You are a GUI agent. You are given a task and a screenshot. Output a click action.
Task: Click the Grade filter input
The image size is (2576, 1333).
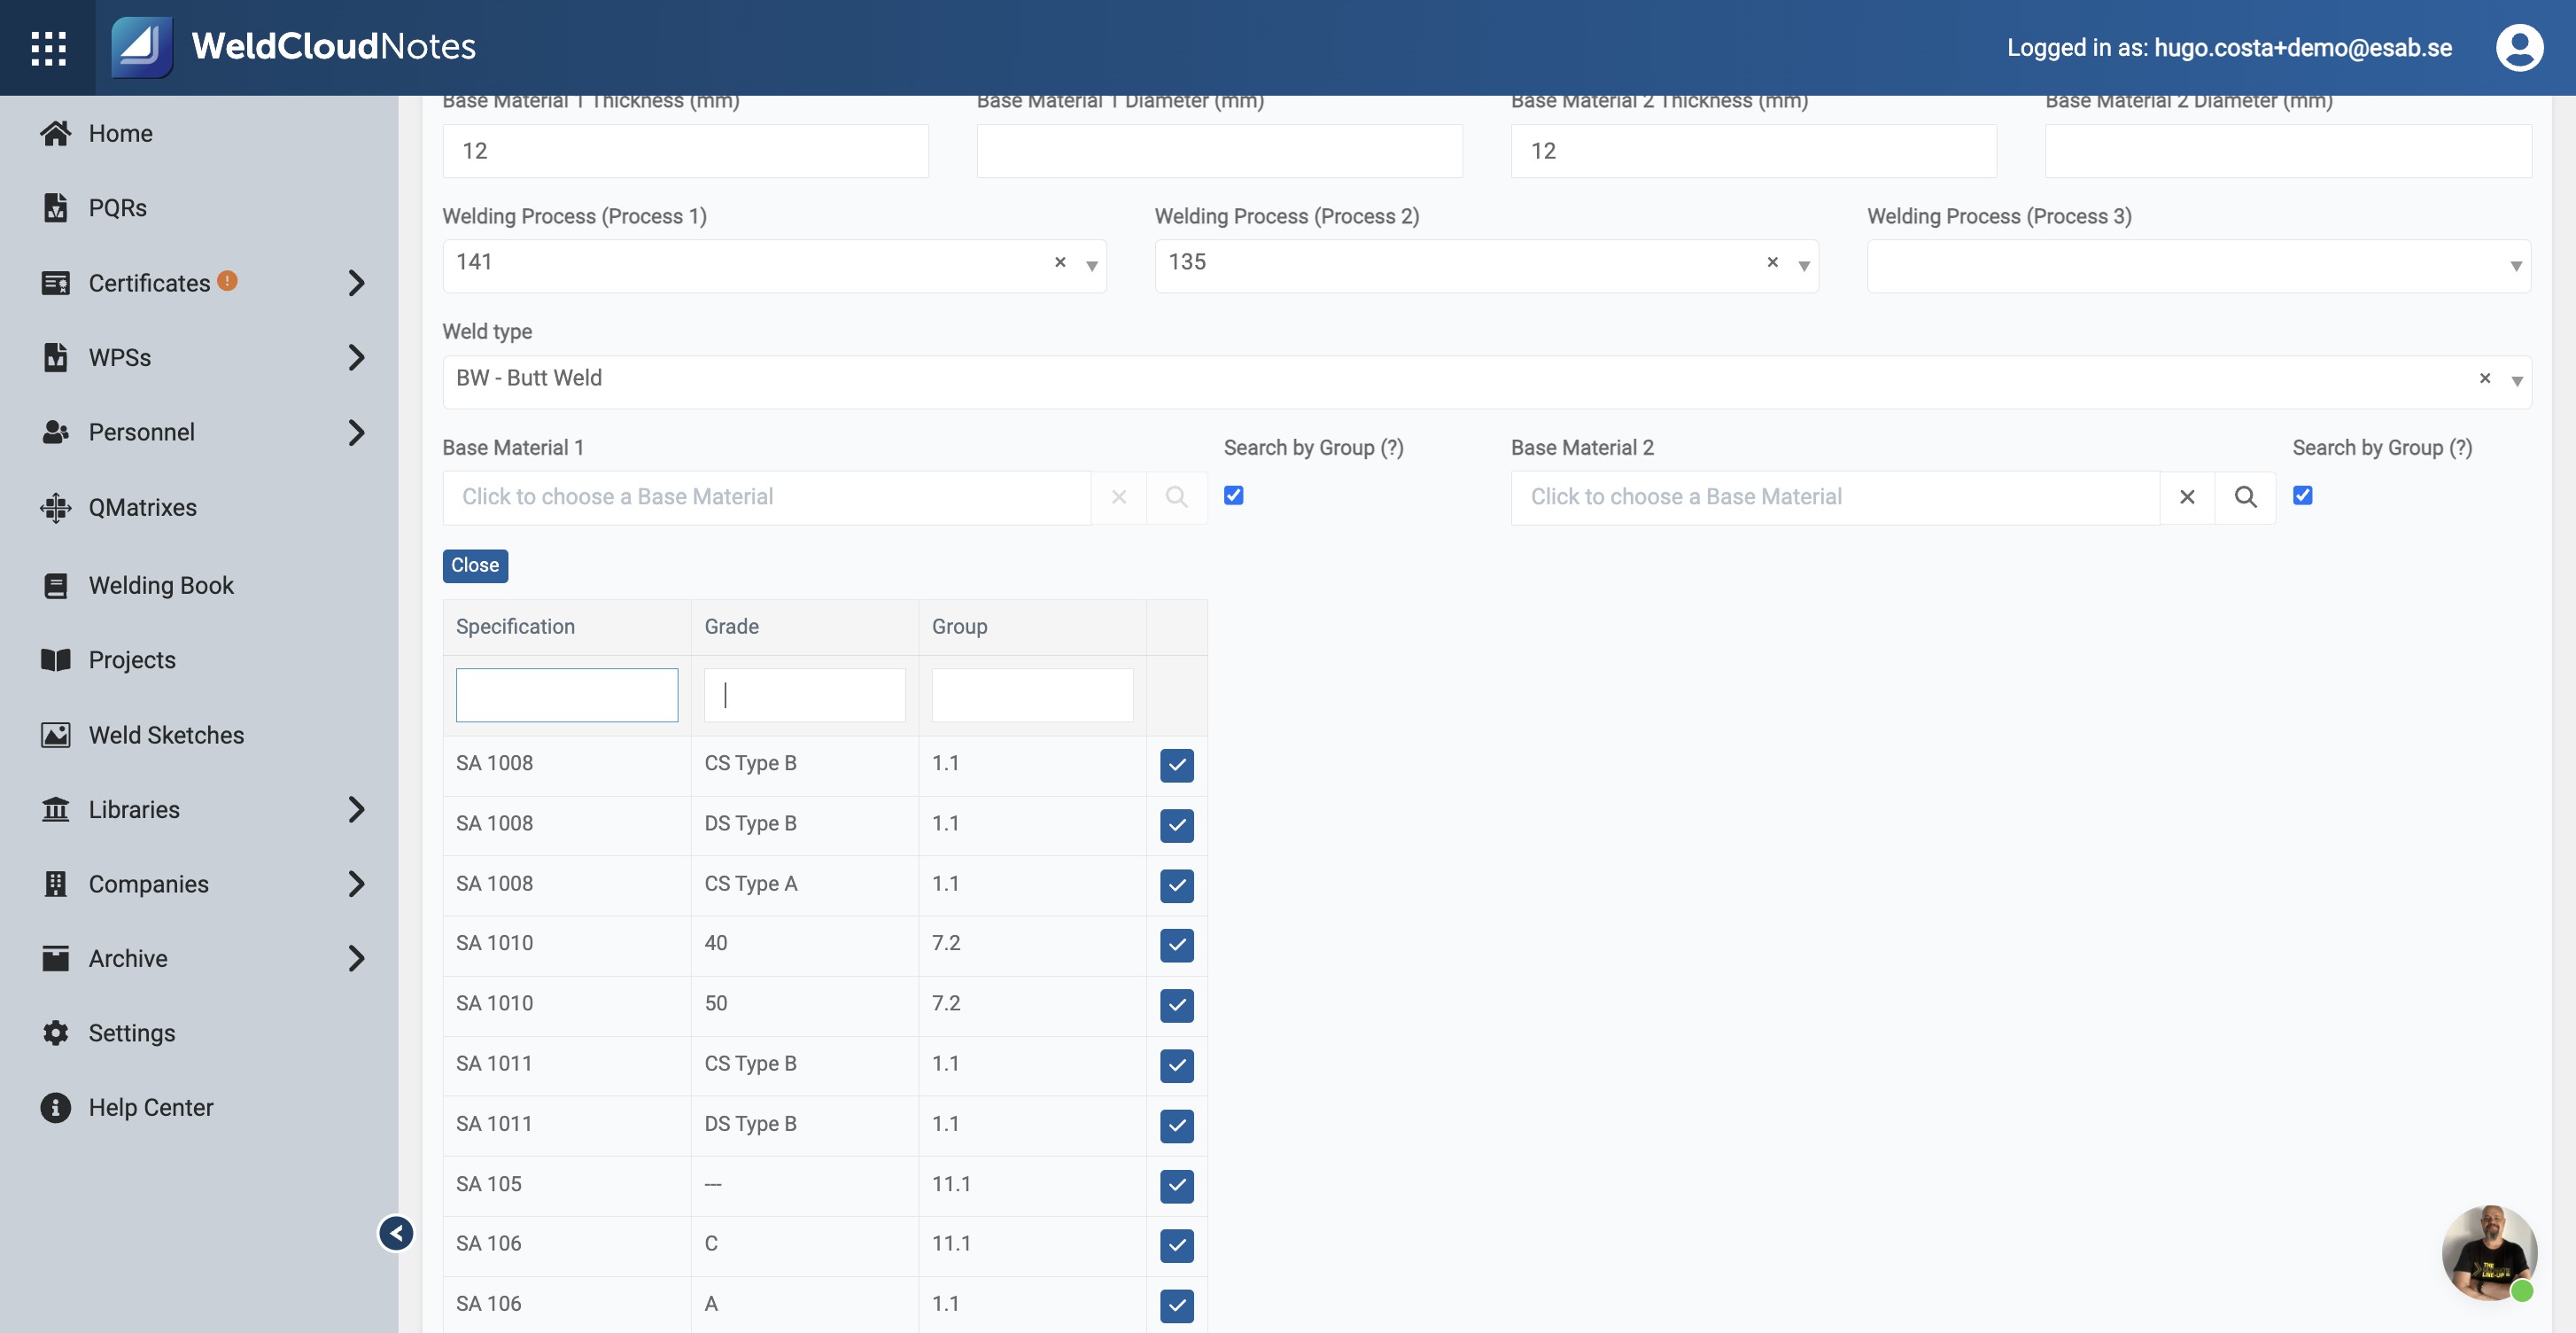point(805,695)
